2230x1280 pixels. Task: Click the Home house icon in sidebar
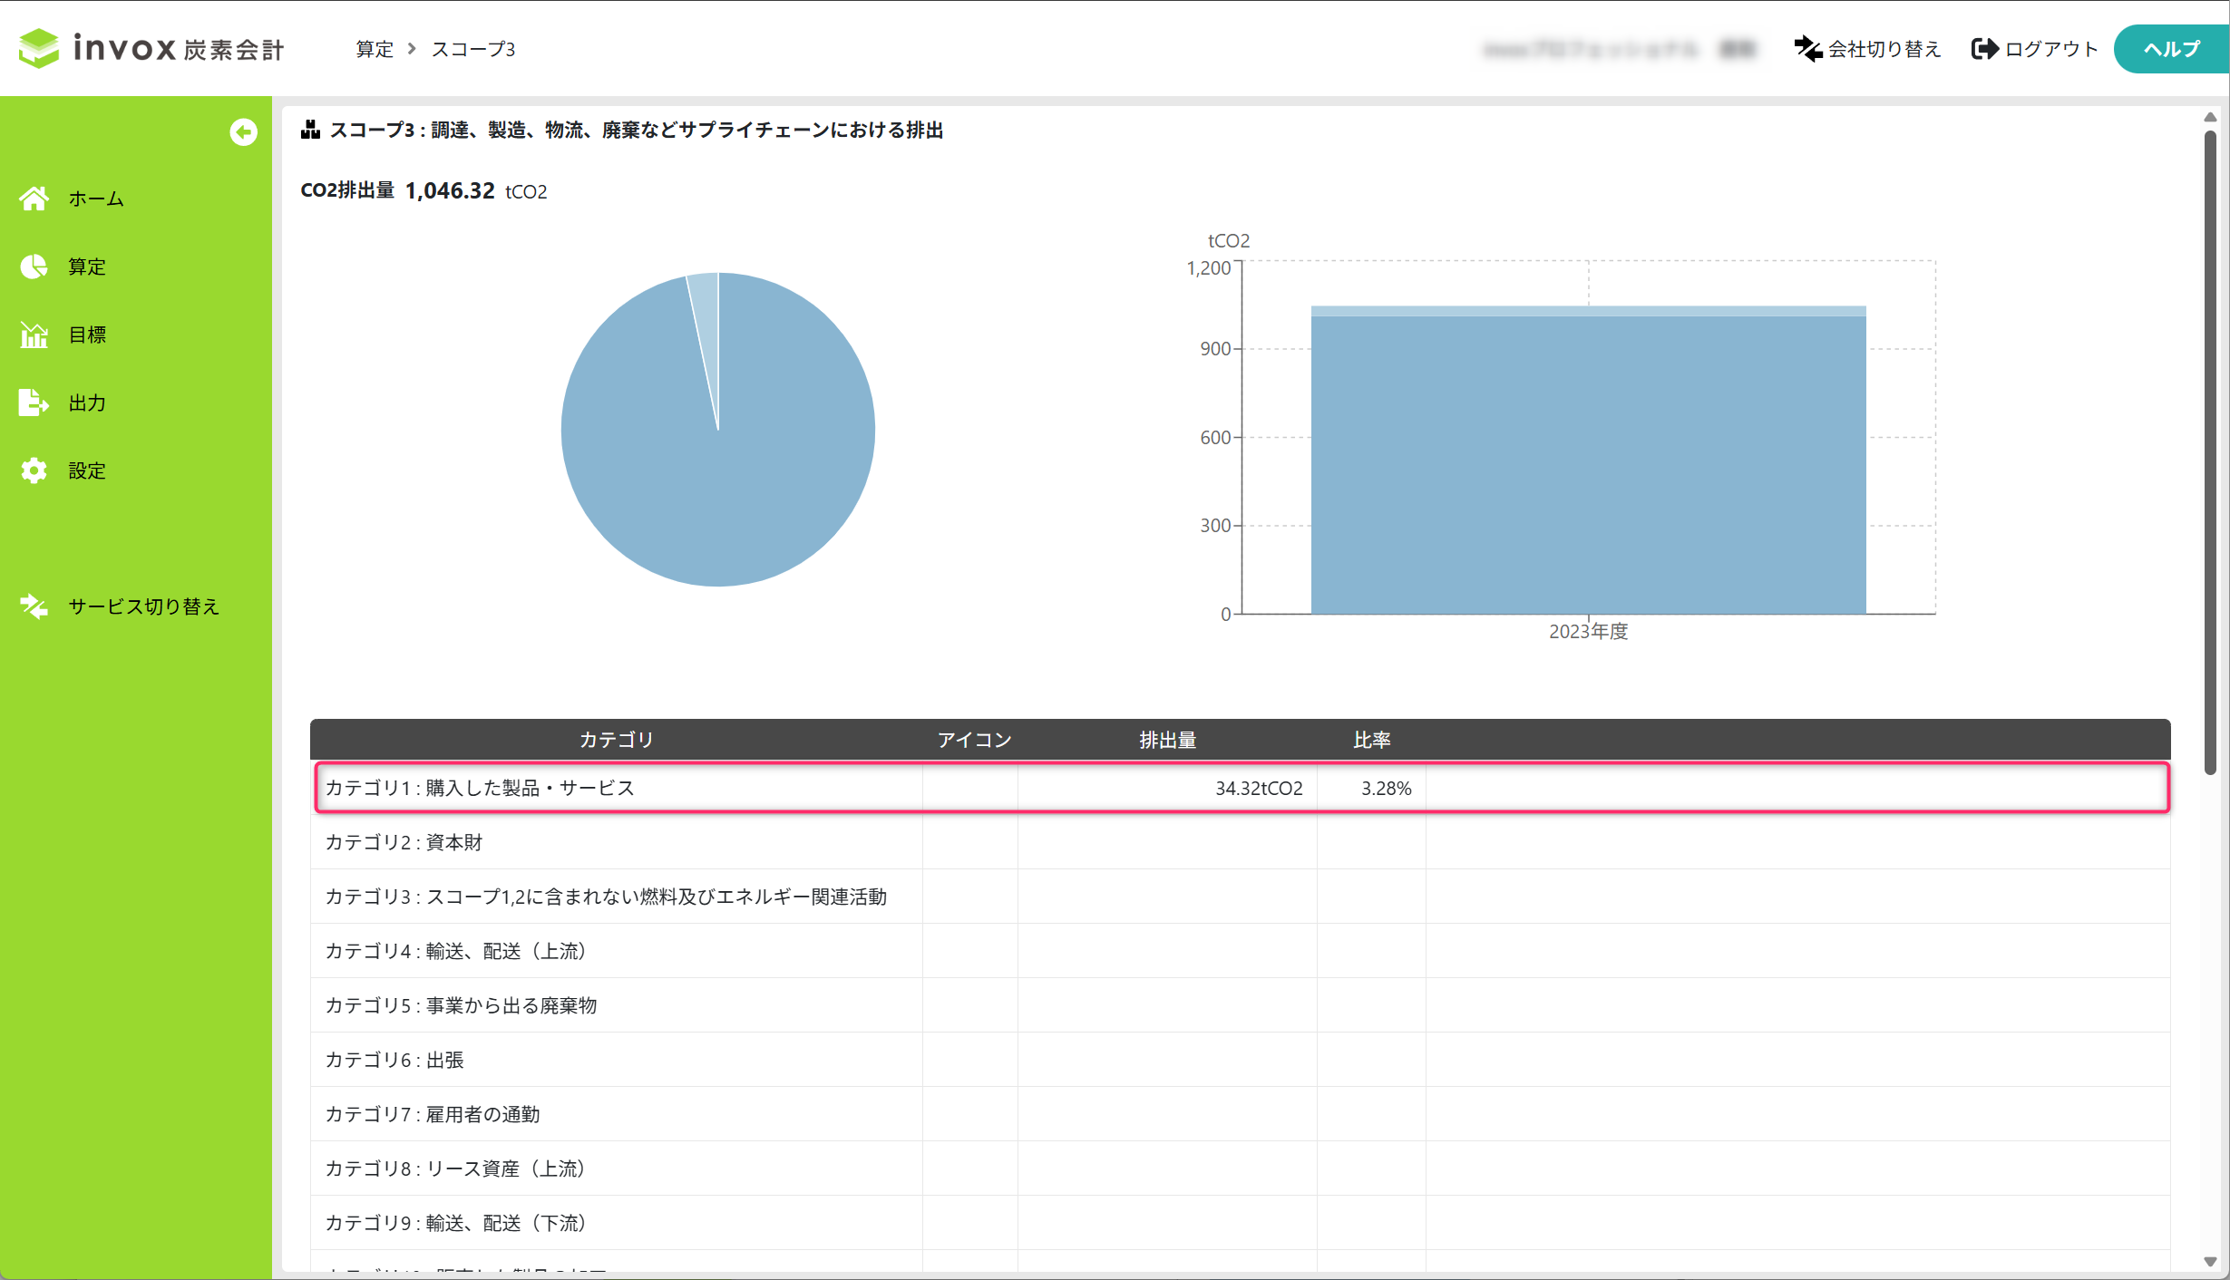(34, 199)
